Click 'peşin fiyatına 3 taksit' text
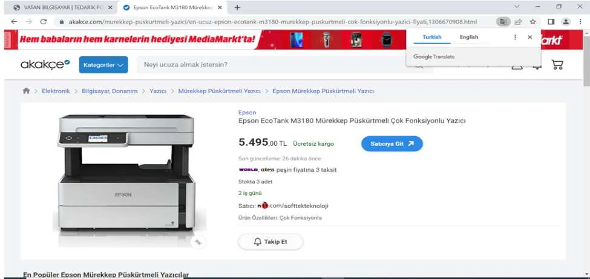 [x=306, y=170]
